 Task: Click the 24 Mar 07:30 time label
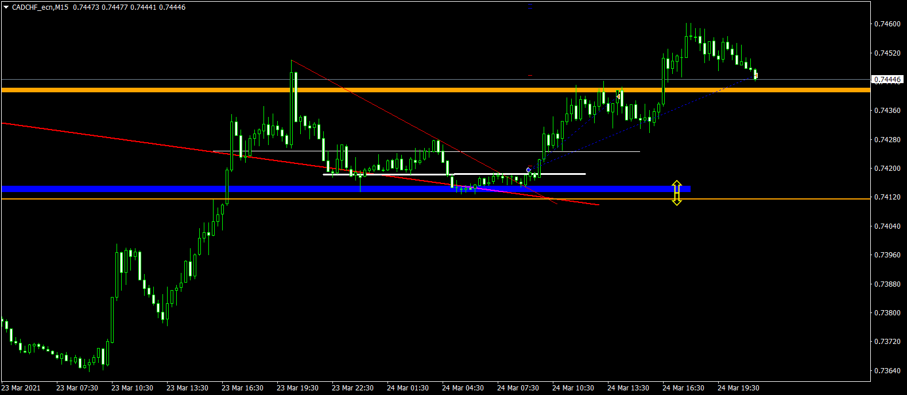pos(518,388)
